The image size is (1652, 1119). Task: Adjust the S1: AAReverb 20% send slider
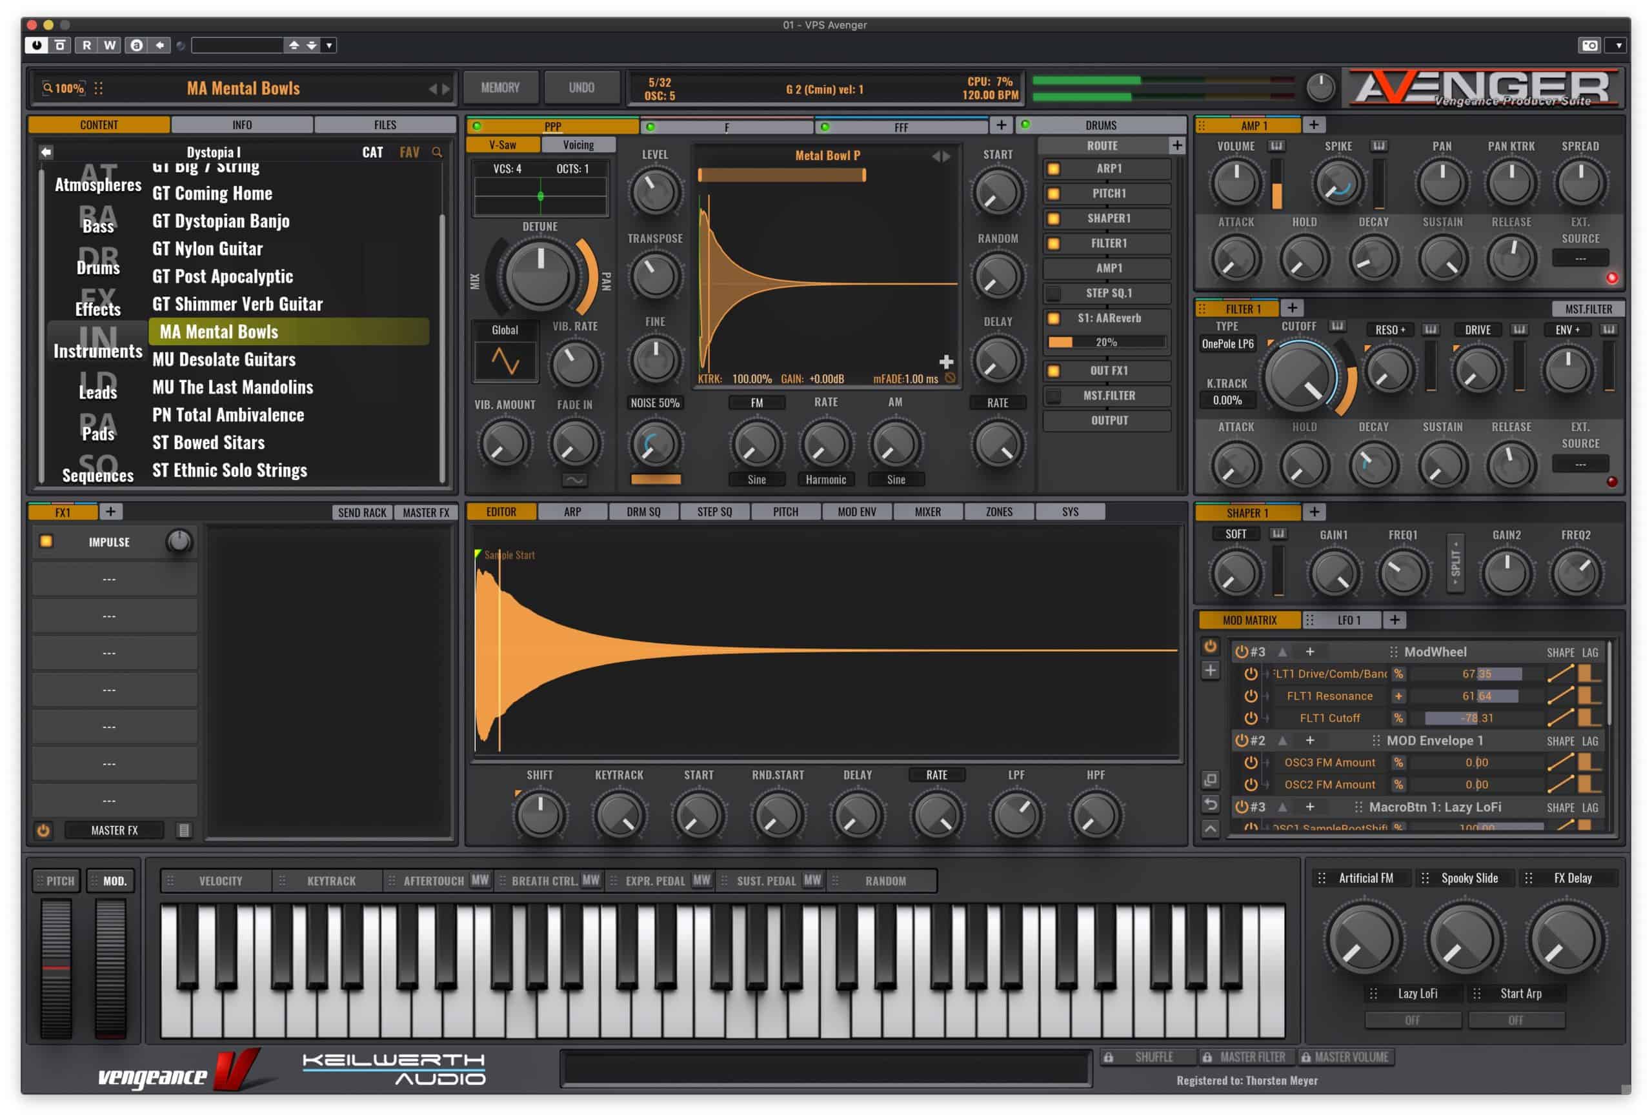[x=1107, y=342]
